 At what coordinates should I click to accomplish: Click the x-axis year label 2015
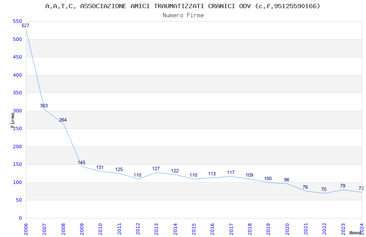[194, 229]
